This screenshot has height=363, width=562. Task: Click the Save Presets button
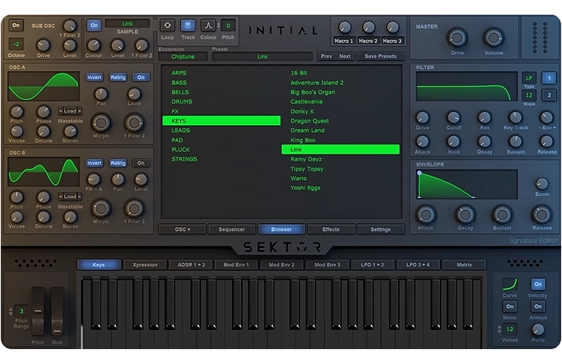[380, 56]
